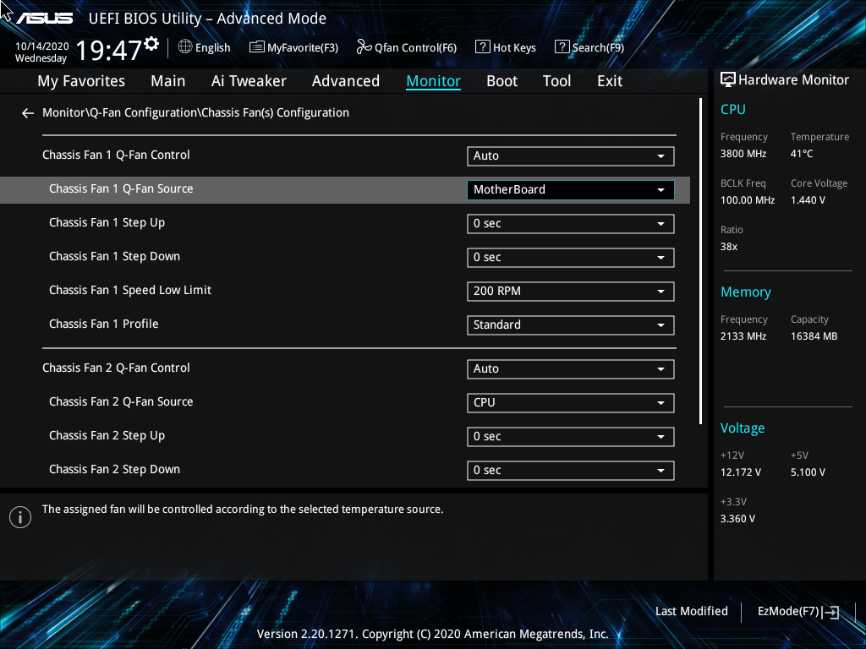Select Chassis Fan 1 Speed Low Limit label
866x649 pixels.
coord(130,291)
